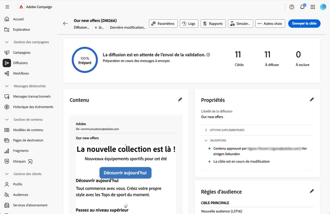
Task: Click the Pages de destination icon
Action: coord(7,140)
